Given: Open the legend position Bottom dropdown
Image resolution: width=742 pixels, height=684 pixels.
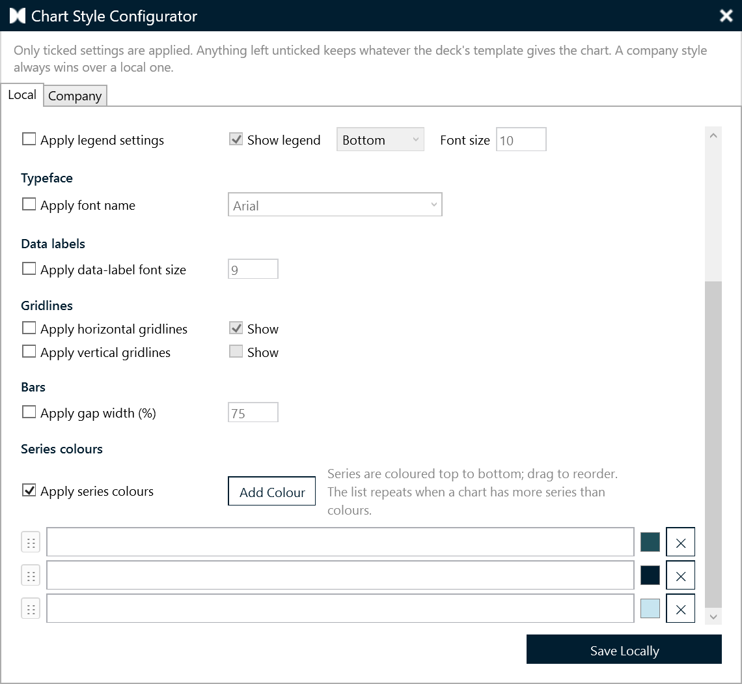Looking at the screenshot, I should click(381, 139).
